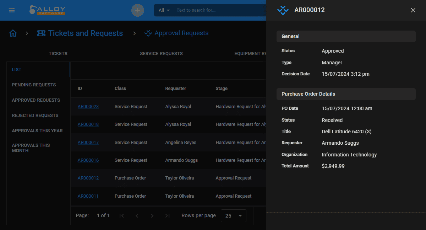Image resolution: width=426 pixels, height=230 pixels.
Task: Close the AR000012 details panel
Action: click(413, 10)
